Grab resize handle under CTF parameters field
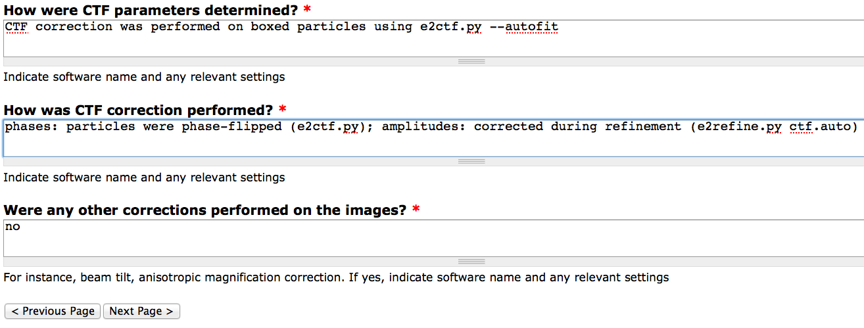This screenshot has height=328, width=864. tap(471, 61)
